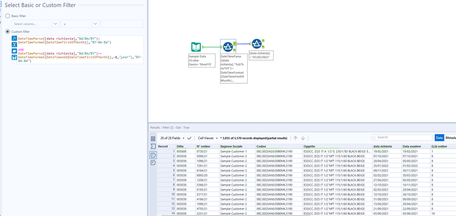Open the fx functions list icon
Screen dimensions: 456x216
pyautogui.click(x=14, y=38)
